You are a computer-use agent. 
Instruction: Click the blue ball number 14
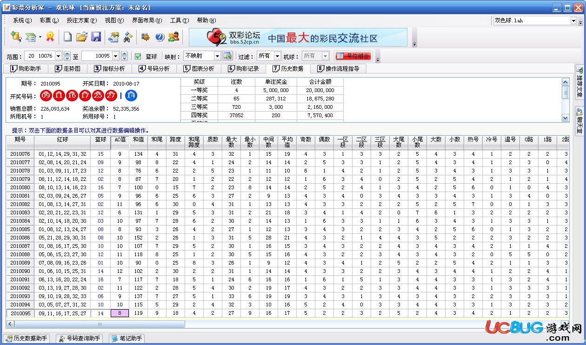(x=131, y=96)
